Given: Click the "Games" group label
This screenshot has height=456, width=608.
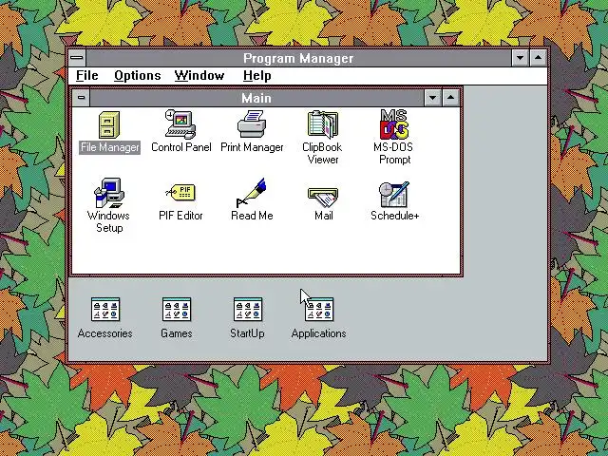Looking at the screenshot, I should click(177, 333).
